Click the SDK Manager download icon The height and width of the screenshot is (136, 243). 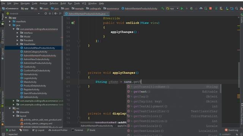pos(227,8)
